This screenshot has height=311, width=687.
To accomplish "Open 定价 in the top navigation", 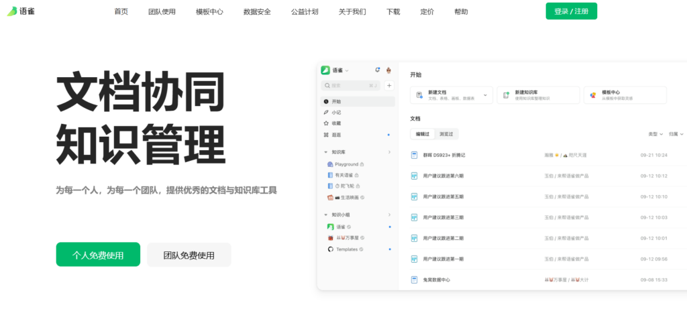I will click(x=427, y=12).
